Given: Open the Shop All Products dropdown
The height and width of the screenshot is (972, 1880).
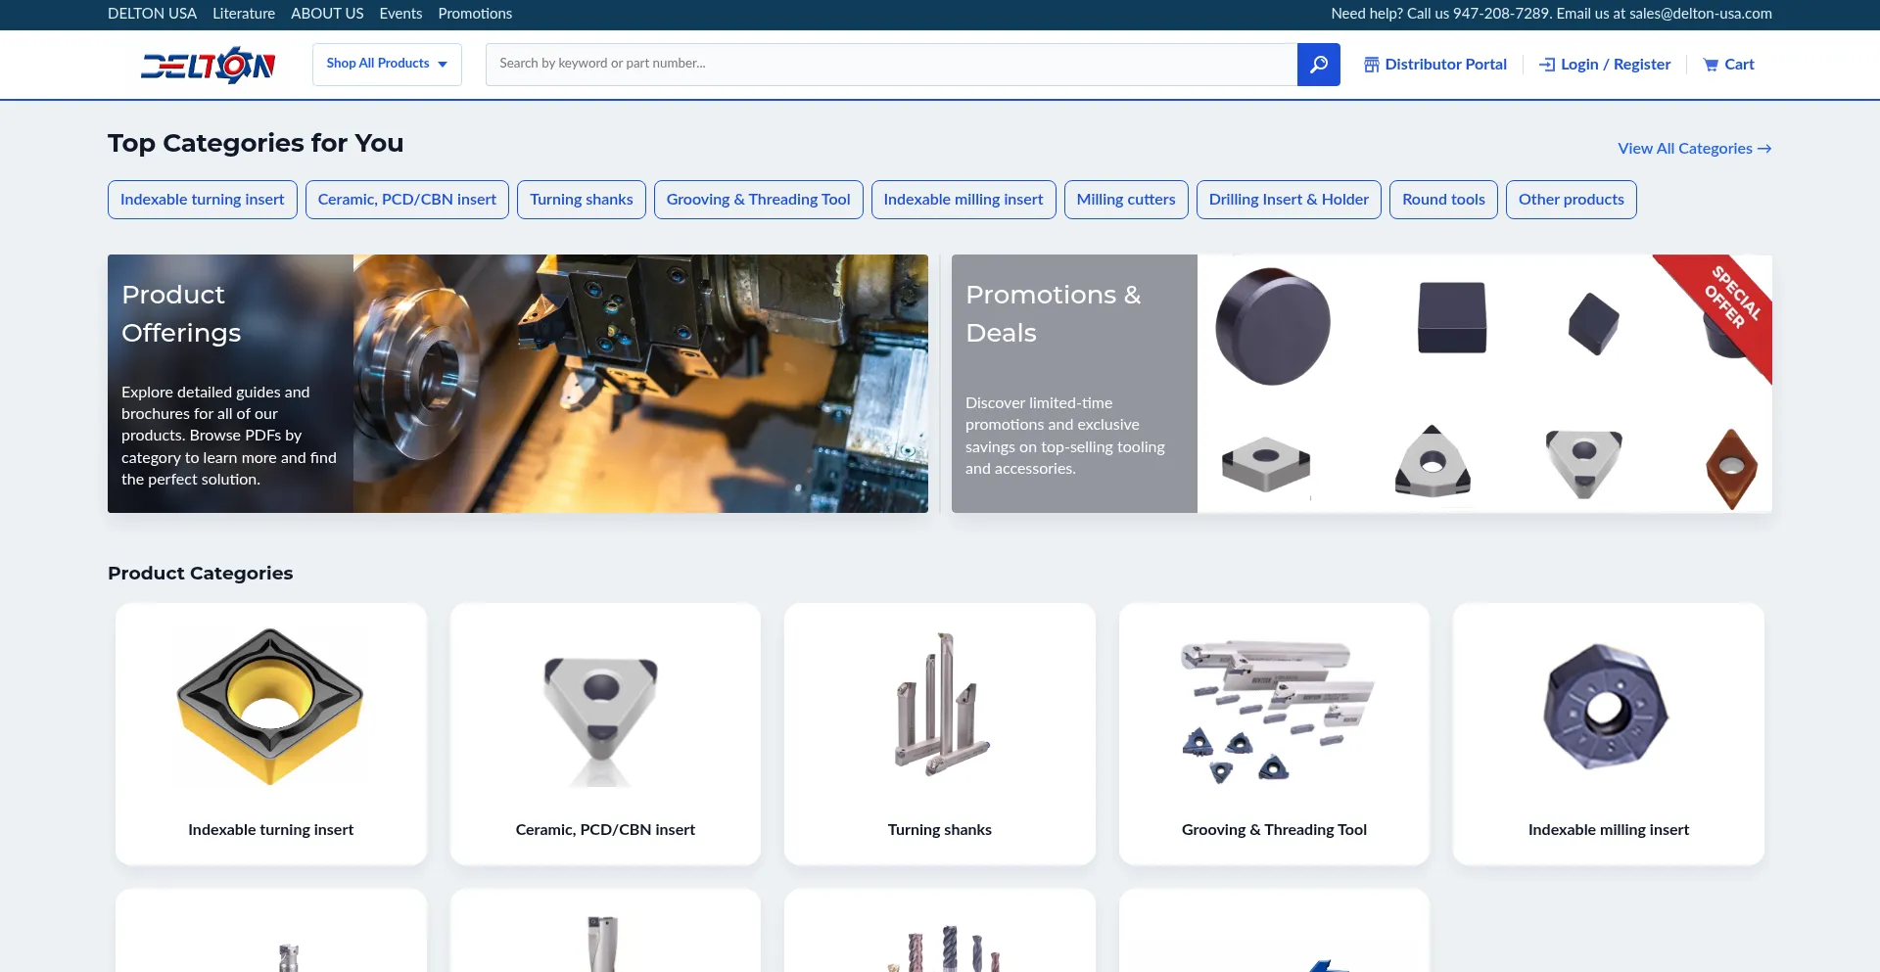Looking at the screenshot, I should pos(387,64).
